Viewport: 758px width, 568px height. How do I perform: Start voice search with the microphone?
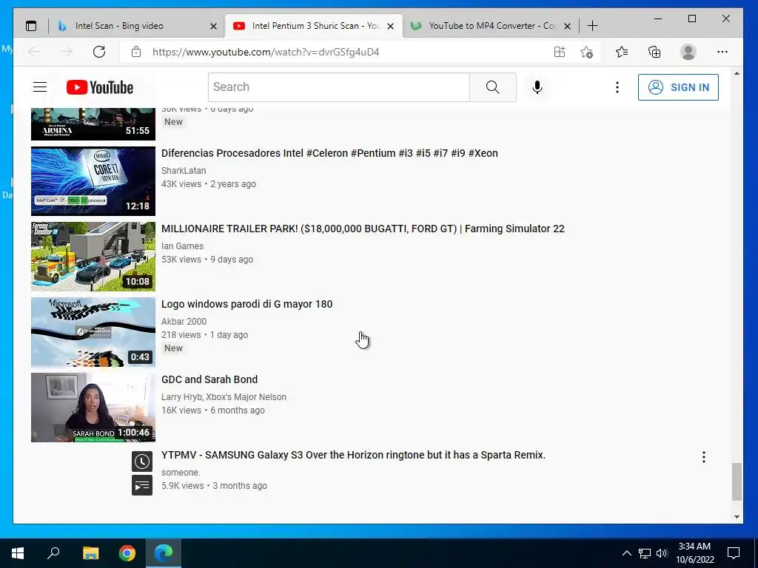point(537,87)
